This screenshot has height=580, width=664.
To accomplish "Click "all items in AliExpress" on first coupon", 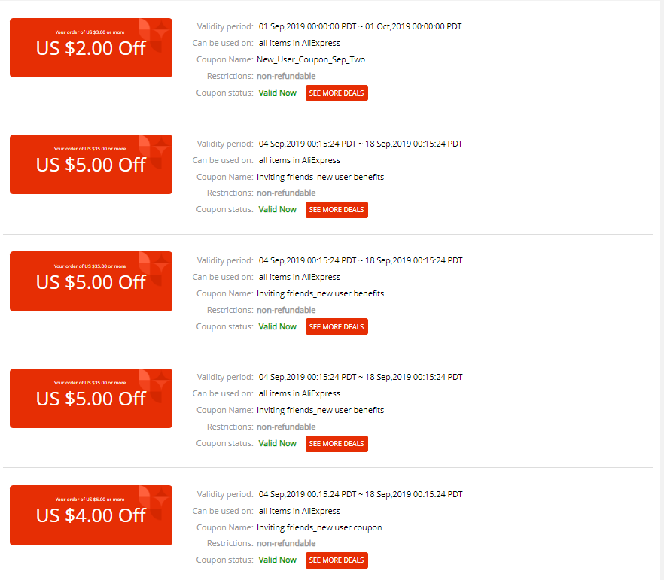I will (300, 43).
